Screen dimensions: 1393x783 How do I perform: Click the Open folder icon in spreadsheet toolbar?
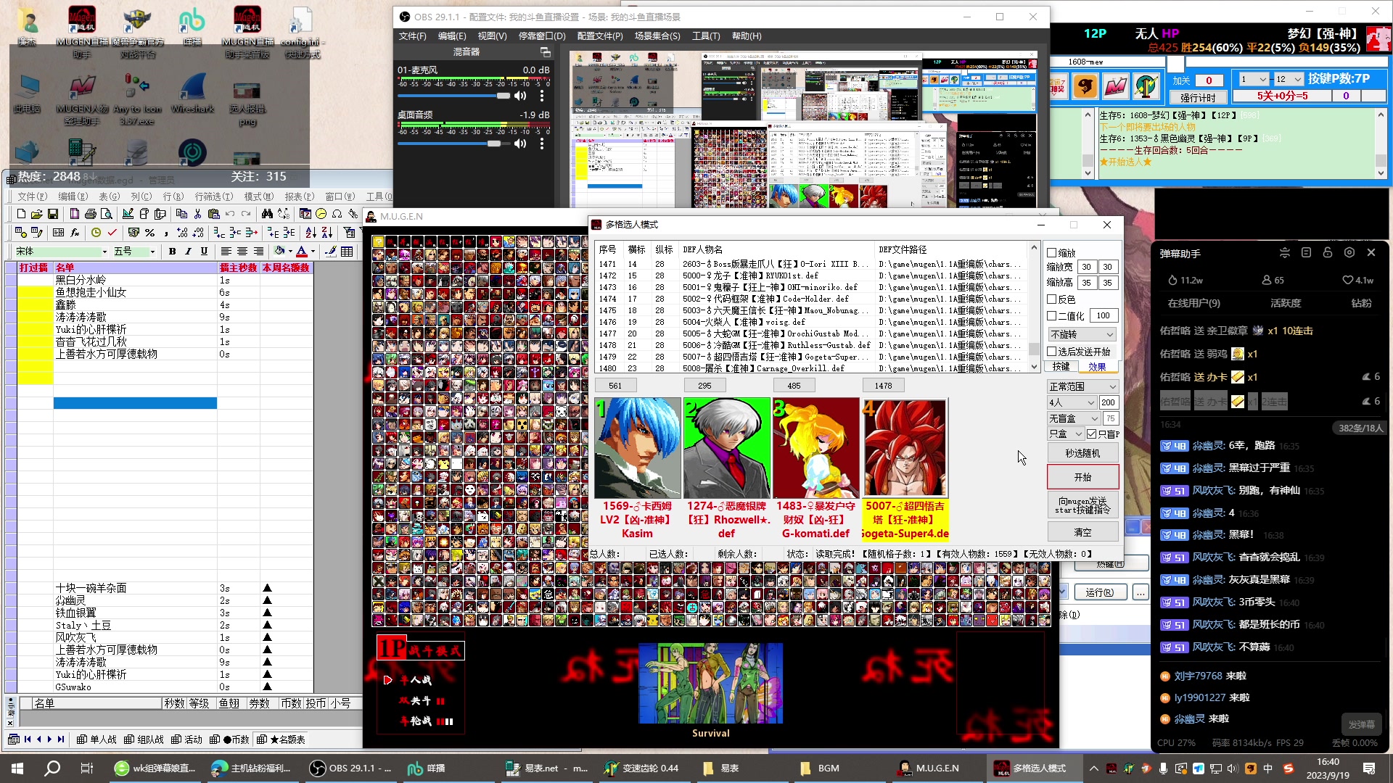tap(37, 214)
